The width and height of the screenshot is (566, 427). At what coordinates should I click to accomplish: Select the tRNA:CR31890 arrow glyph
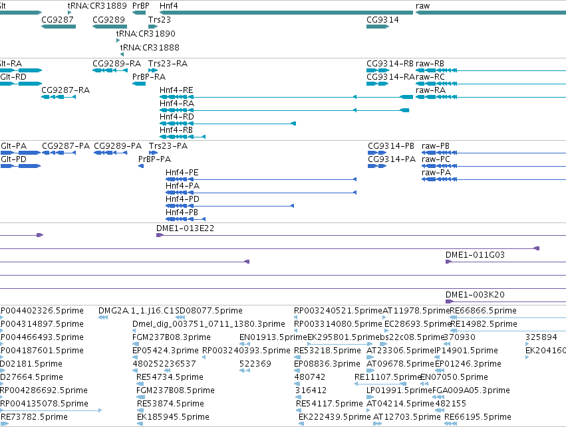point(118,41)
